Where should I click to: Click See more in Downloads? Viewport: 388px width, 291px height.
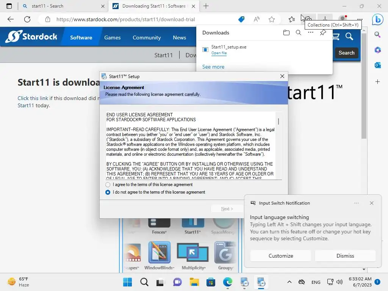(x=213, y=67)
